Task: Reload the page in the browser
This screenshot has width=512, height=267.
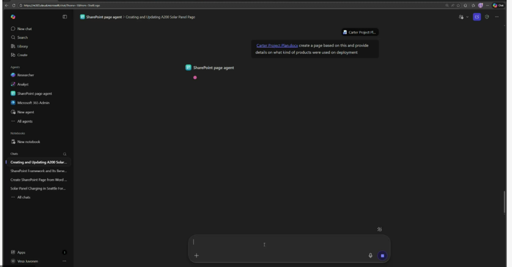Action: pyautogui.click(x=13, y=5)
